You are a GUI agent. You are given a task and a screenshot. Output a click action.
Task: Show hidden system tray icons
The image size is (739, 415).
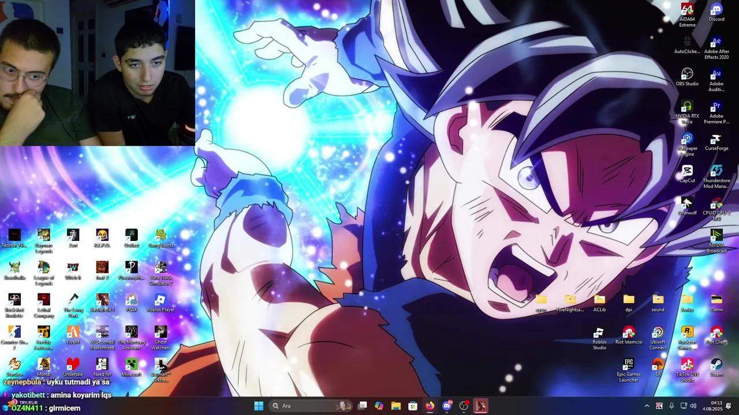point(647,406)
